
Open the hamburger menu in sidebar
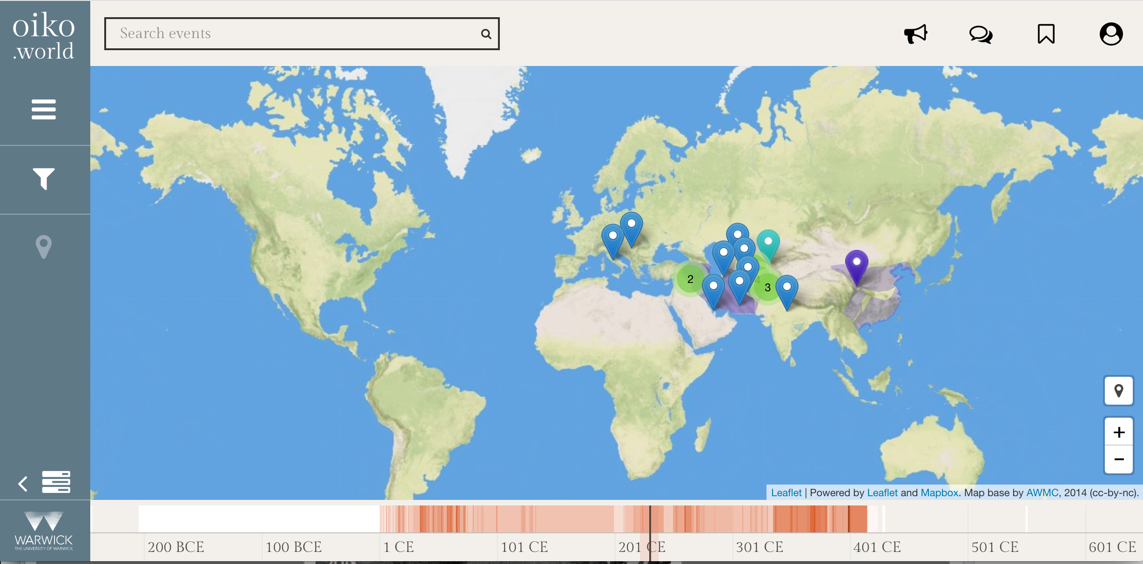click(44, 110)
